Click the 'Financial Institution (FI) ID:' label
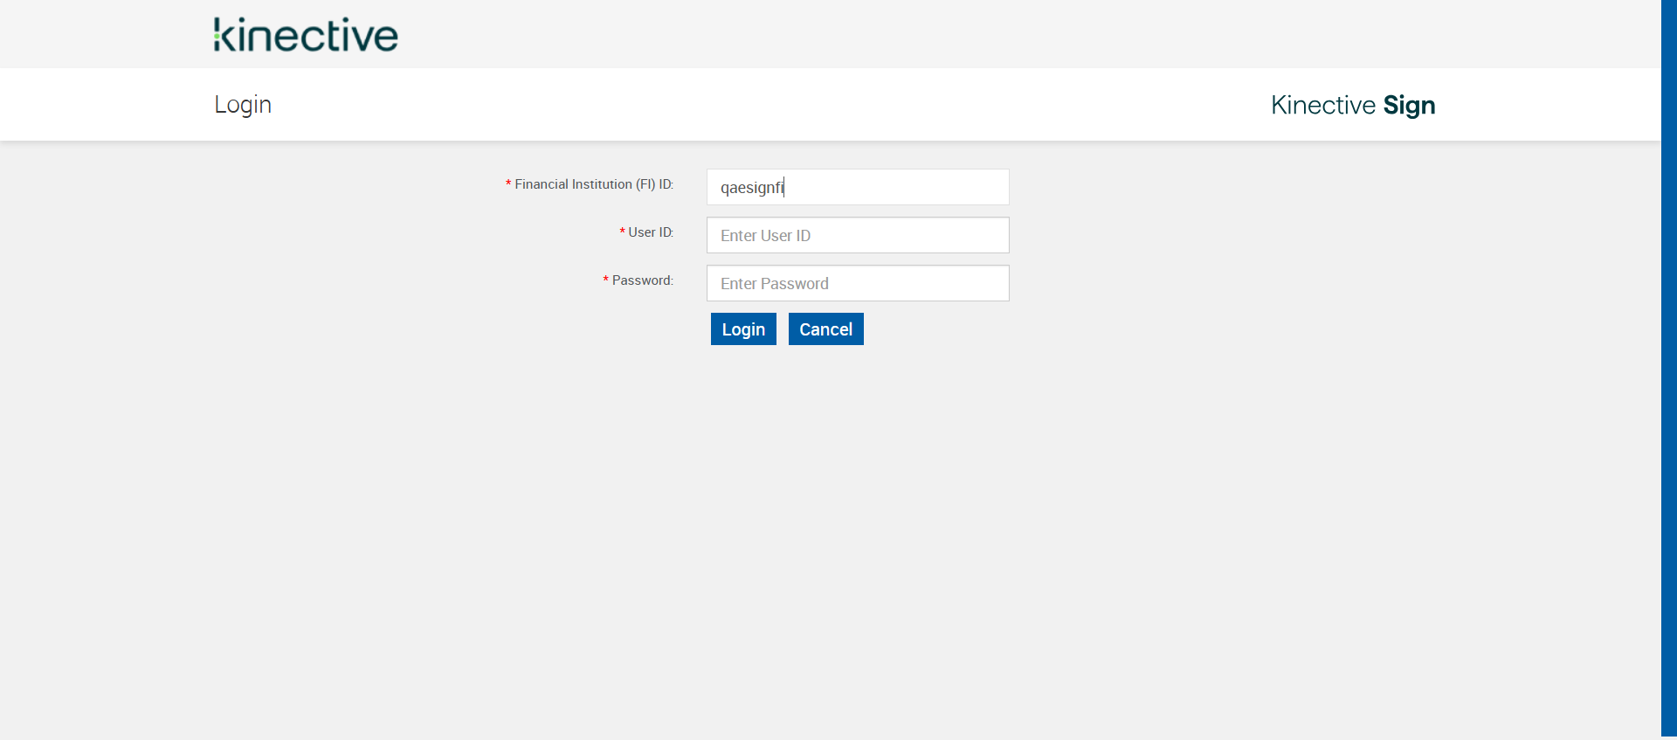Image resolution: width=1677 pixels, height=740 pixels. [x=594, y=184]
